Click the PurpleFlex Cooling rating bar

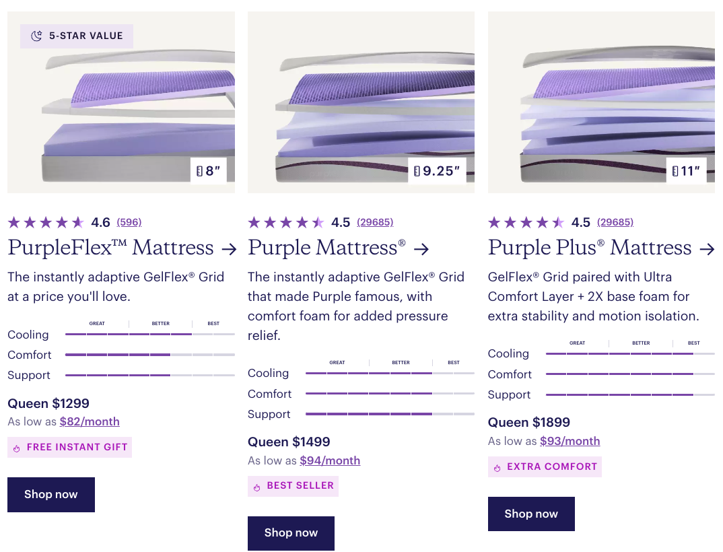pos(149,334)
